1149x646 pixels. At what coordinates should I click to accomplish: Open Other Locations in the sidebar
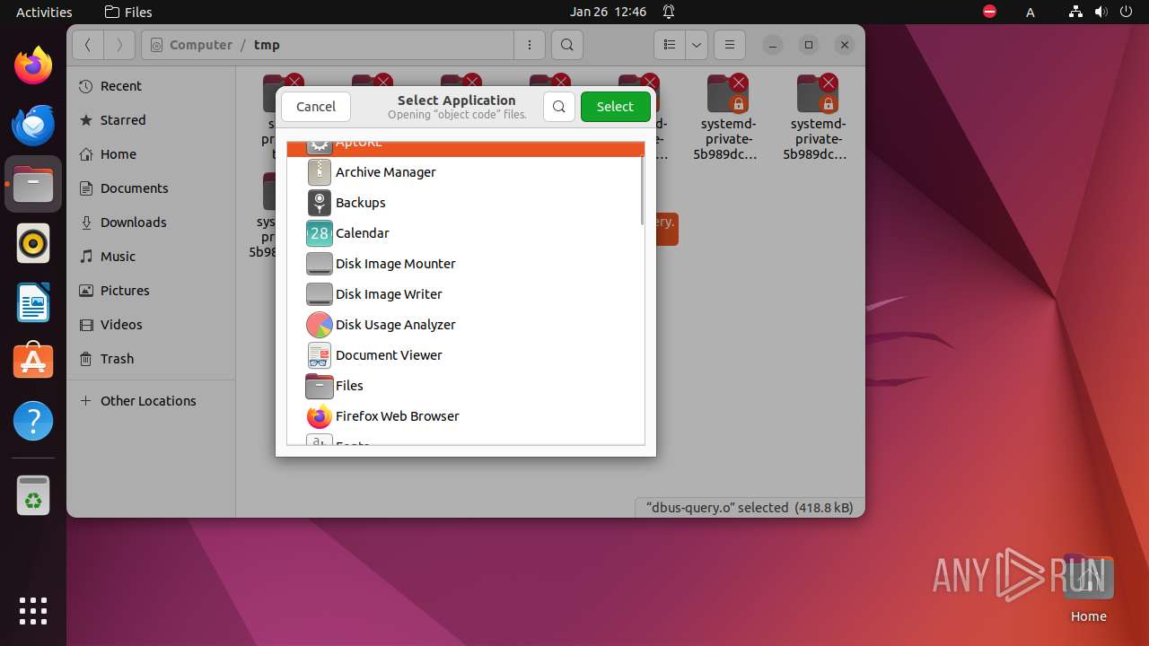click(x=151, y=401)
